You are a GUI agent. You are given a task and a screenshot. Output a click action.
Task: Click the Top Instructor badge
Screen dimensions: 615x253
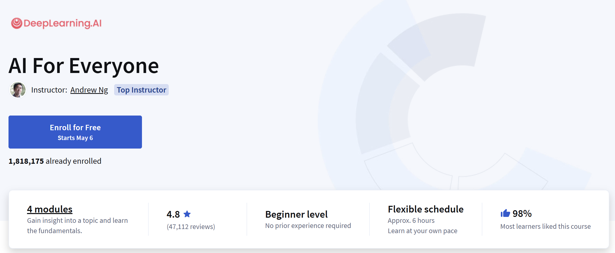(141, 90)
